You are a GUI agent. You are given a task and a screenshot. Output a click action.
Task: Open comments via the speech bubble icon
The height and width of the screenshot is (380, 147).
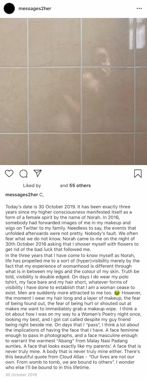23,173
